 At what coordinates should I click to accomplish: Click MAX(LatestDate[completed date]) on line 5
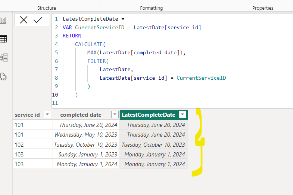pos(135,52)
